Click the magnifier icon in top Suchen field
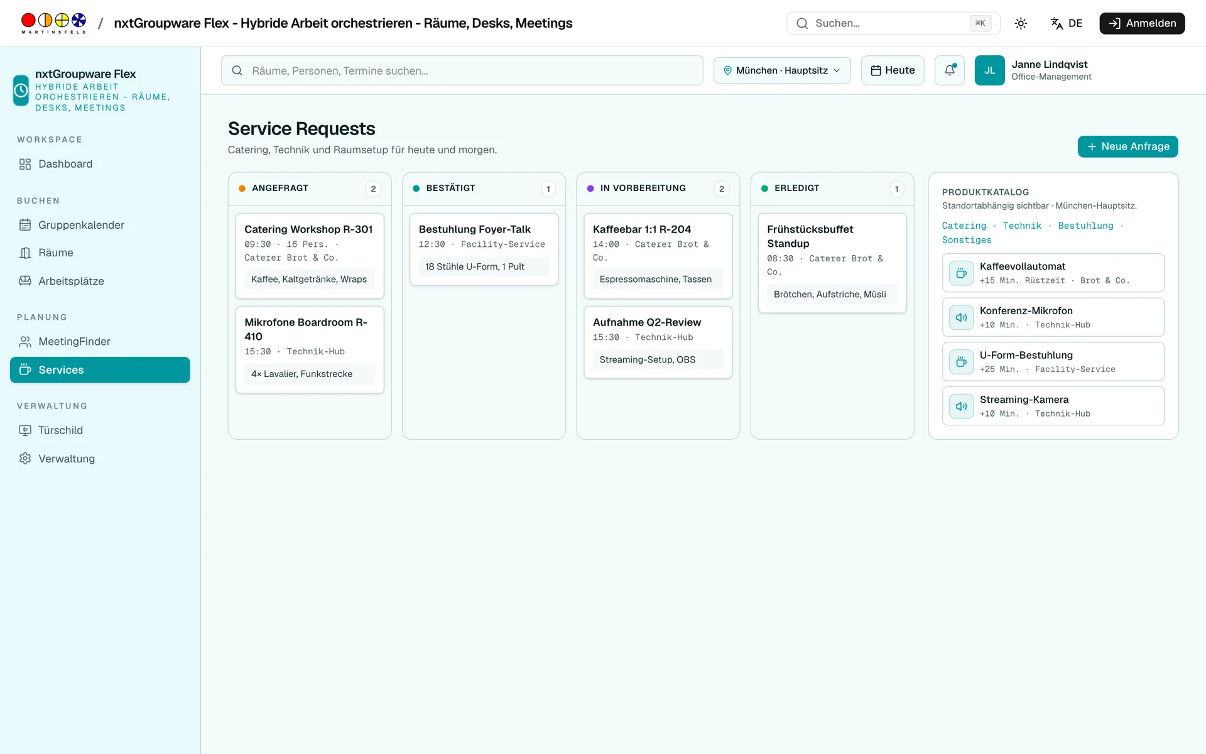This screenshot has height=754, width=1206. coord(802,23)
